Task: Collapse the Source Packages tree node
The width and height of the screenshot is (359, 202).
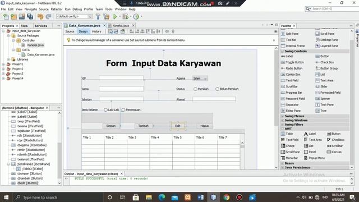Action: tap(8, 36)
